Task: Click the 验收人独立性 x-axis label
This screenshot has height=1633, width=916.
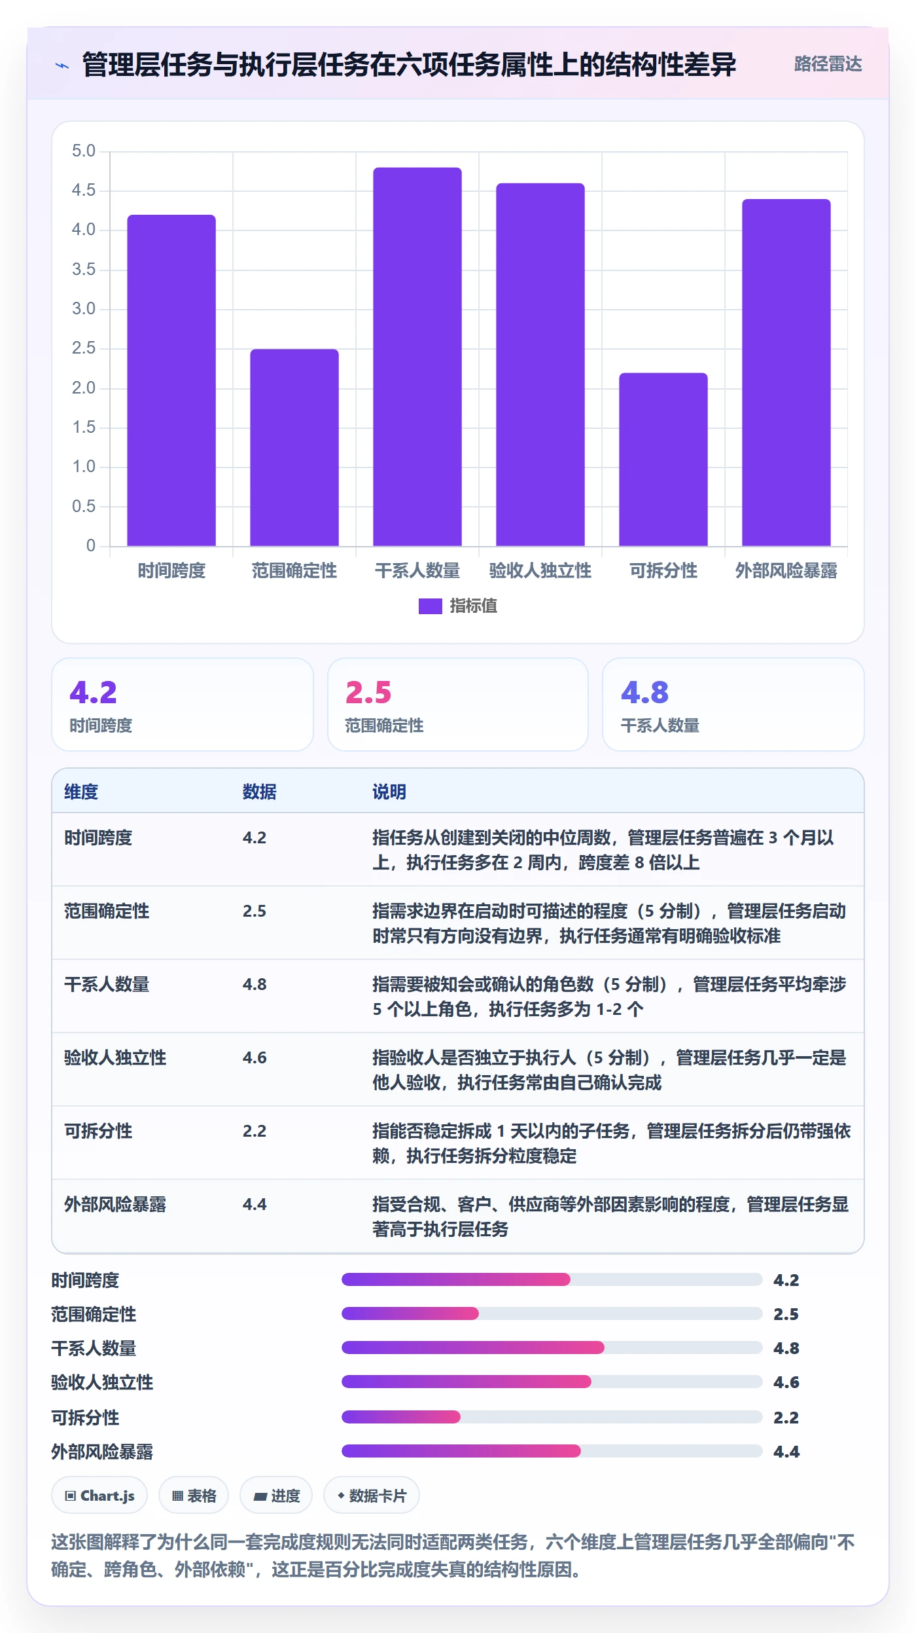Action: pyautogui.click(x=540, y=571)
